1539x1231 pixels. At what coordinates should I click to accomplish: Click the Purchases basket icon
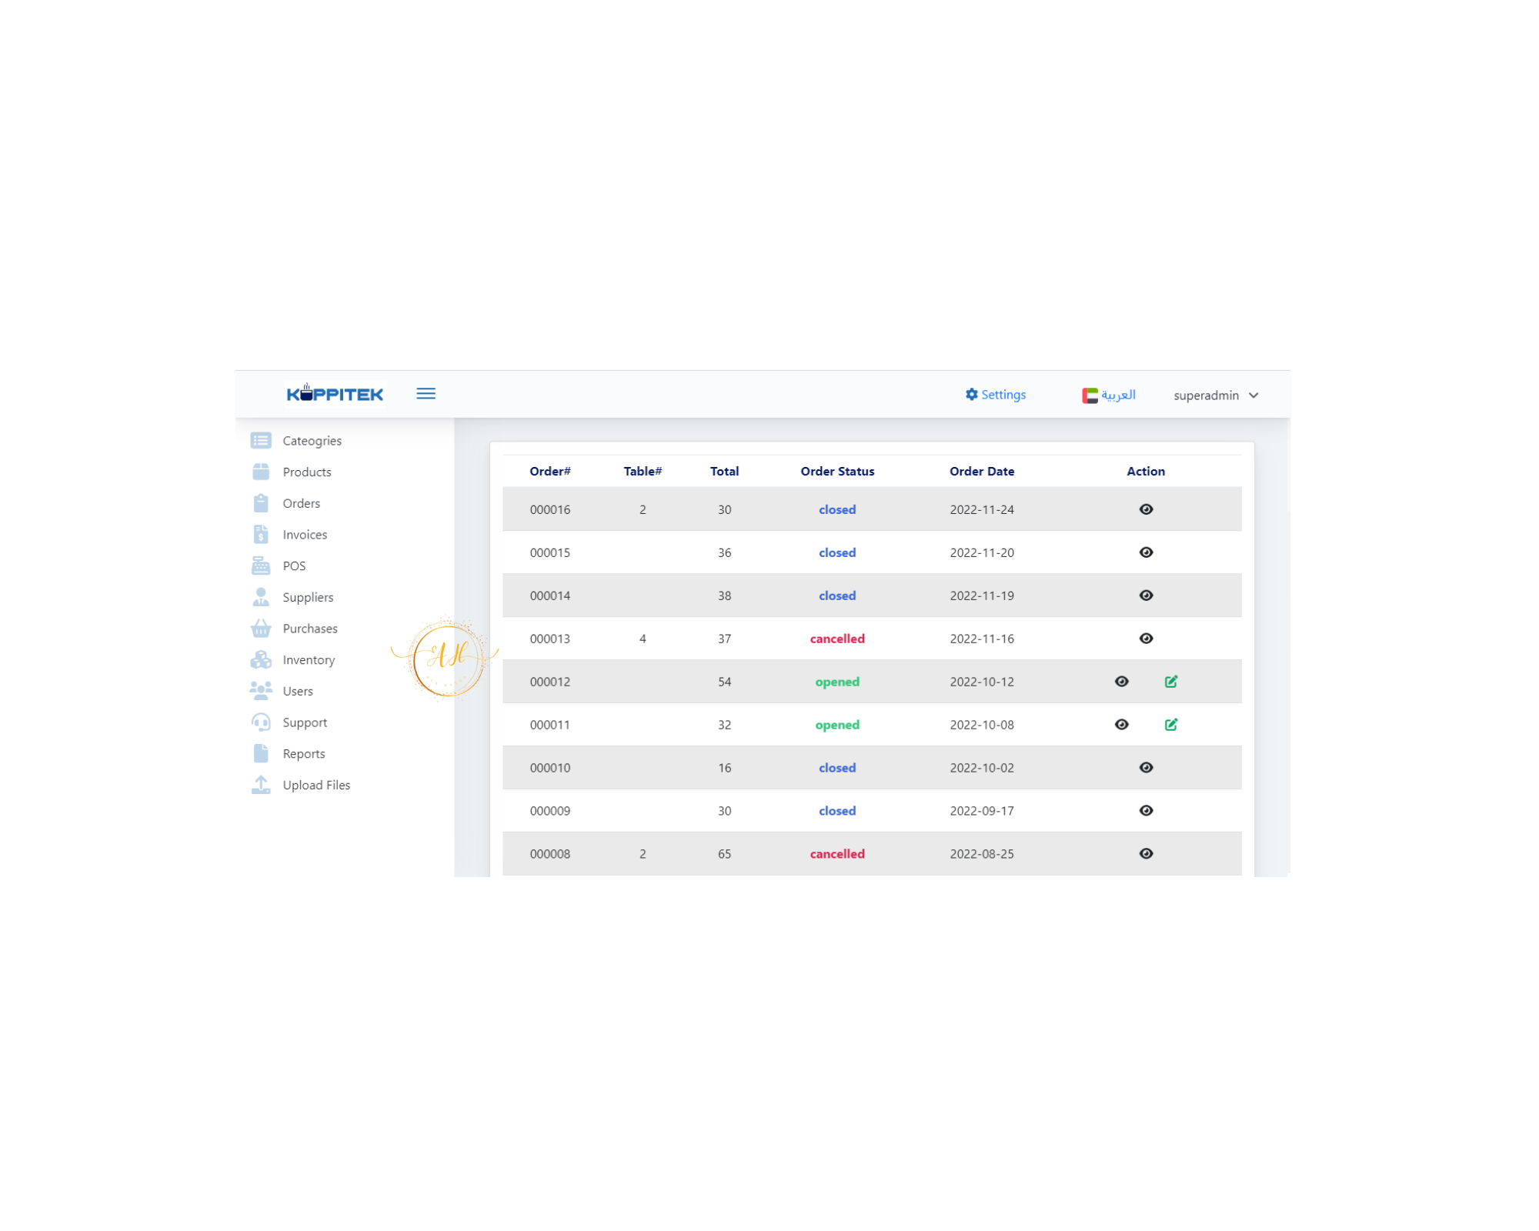pos(261,629)
